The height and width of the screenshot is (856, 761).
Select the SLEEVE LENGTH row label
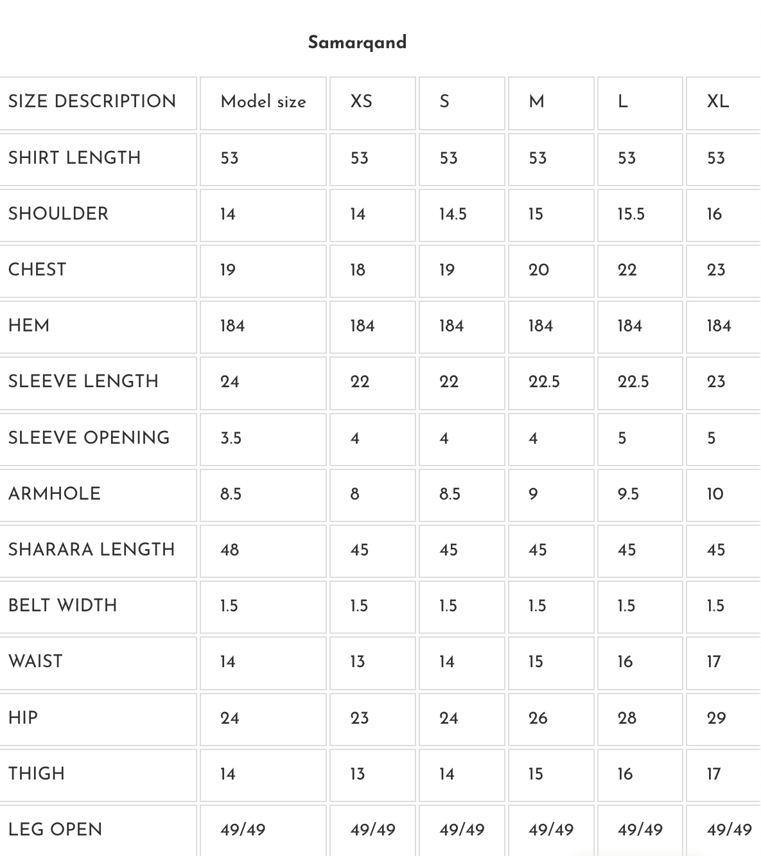pyautogui.click(x=83, y=381)
